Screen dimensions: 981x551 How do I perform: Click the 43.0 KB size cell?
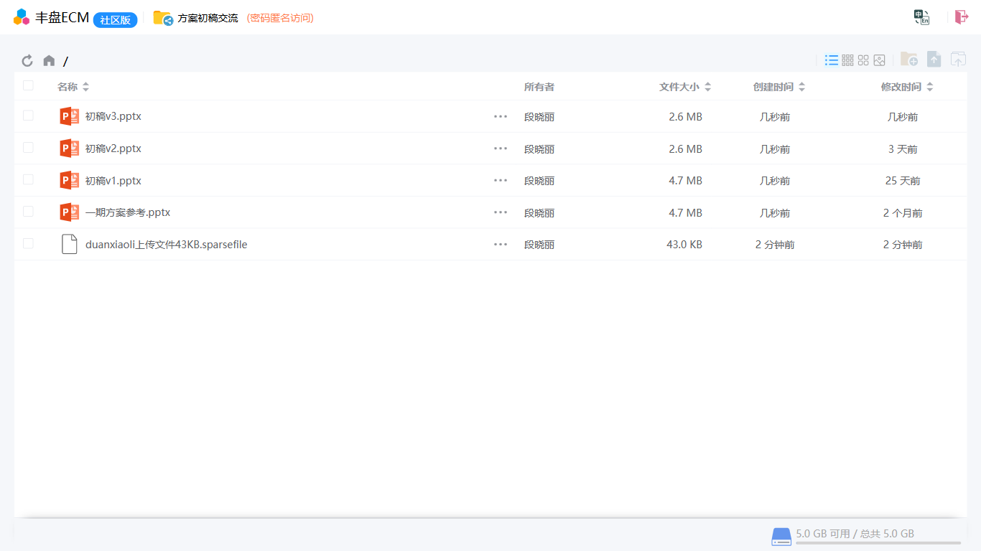(x=684, y=245)
